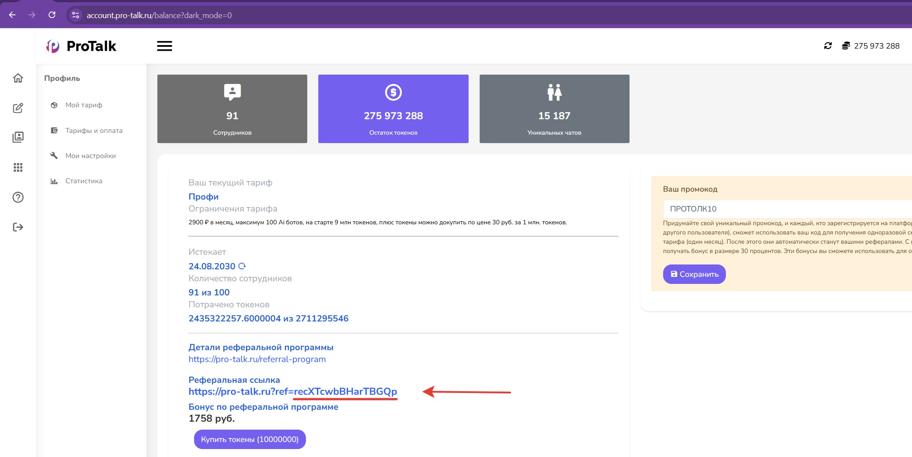Open Мой тариф menu item
912x457 pixels.
tap(84, 105)
